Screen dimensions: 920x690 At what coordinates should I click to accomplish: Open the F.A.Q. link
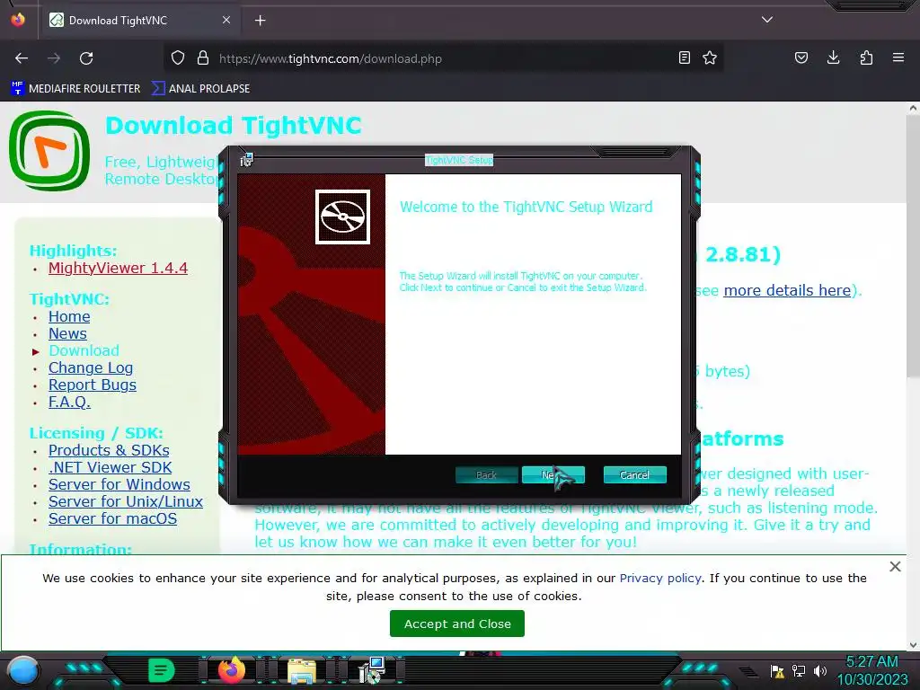point(69,402)
